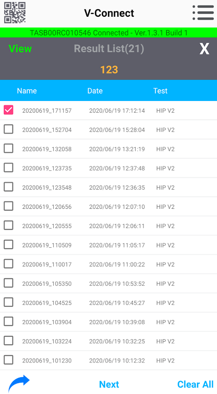Select the 20200619_105350 result row name
The width and height of the screenshot is (217, 394).
[x=47, y=284]
